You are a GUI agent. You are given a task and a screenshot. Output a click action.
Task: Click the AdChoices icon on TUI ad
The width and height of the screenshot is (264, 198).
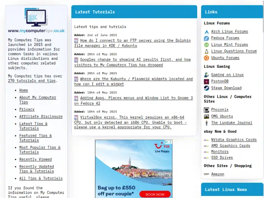[166, 142]
